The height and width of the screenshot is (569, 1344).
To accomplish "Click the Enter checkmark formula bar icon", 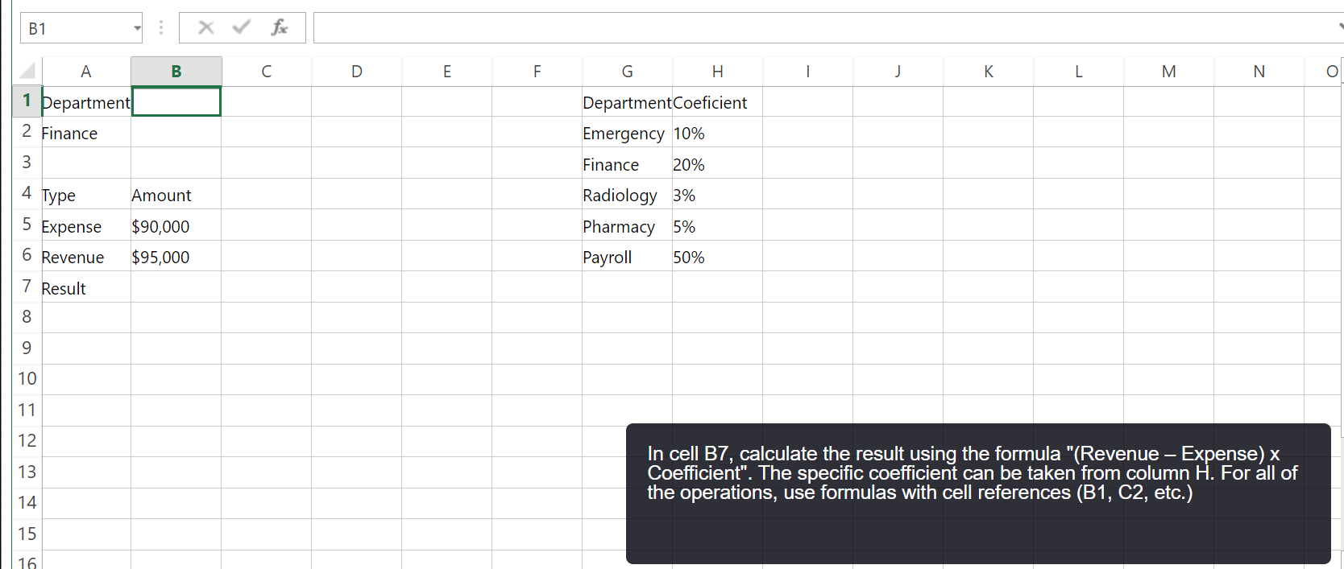I will coord(241,27).
